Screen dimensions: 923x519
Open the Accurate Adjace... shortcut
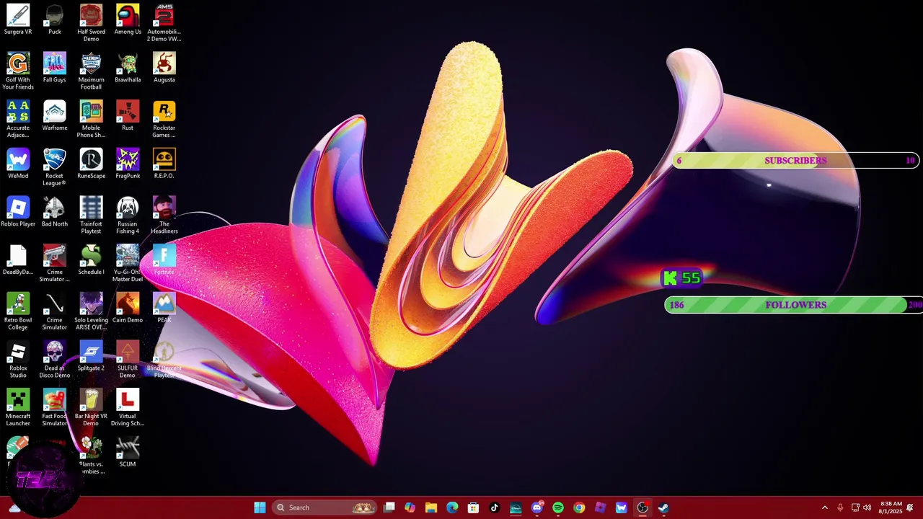tap(18, 119)
